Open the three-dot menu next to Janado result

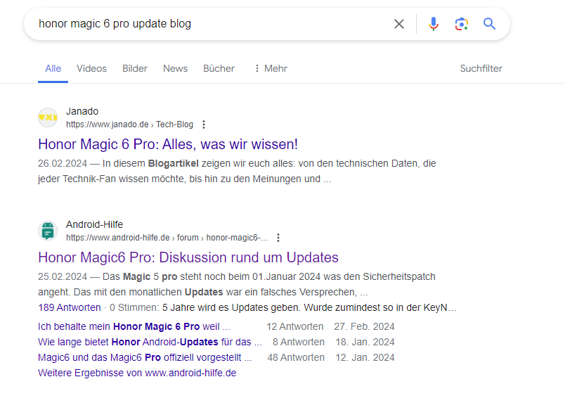(x=204, y=124)
